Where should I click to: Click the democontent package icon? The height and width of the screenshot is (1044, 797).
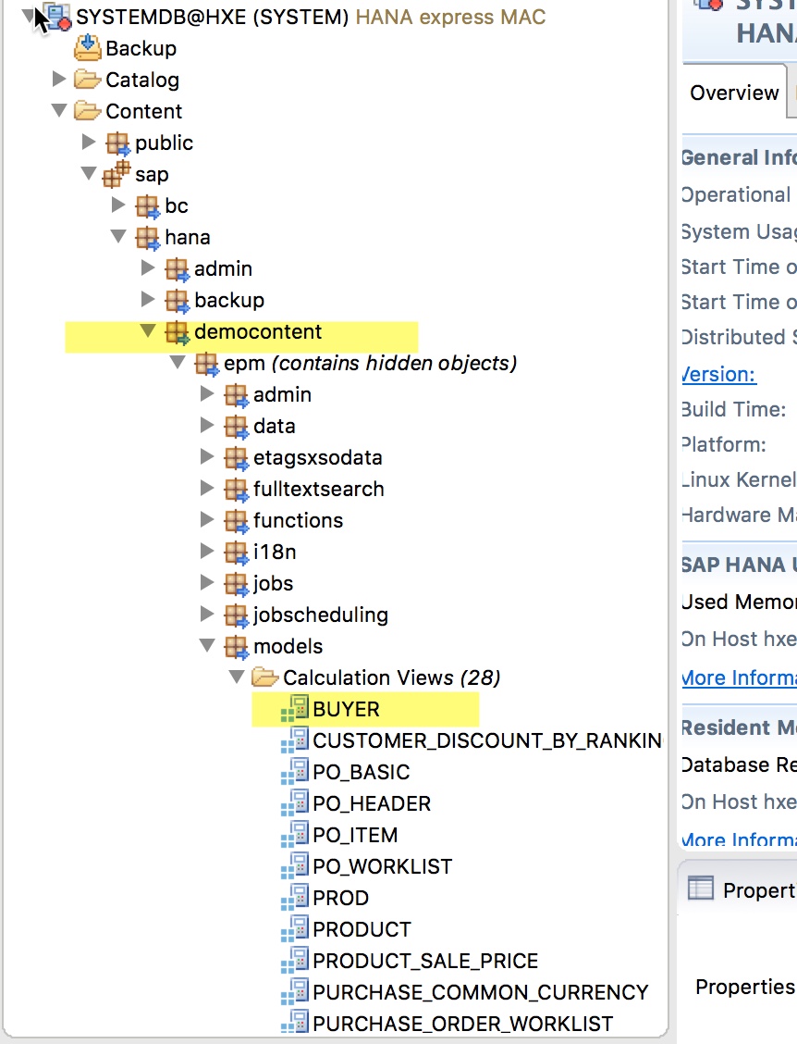177,331
